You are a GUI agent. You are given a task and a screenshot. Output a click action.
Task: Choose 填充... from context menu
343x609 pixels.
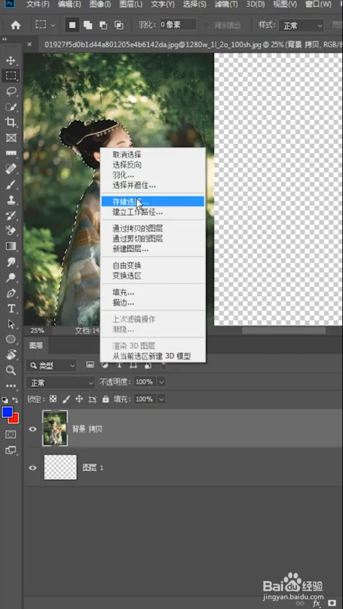124,292
